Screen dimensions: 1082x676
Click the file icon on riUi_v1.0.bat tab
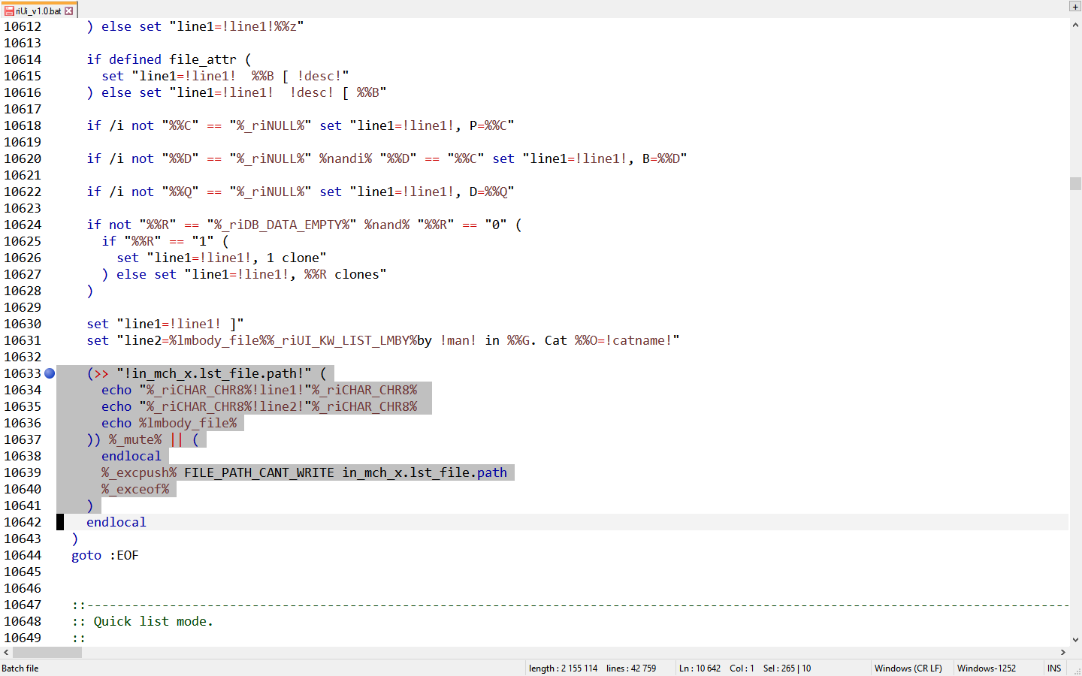point(9,11)
